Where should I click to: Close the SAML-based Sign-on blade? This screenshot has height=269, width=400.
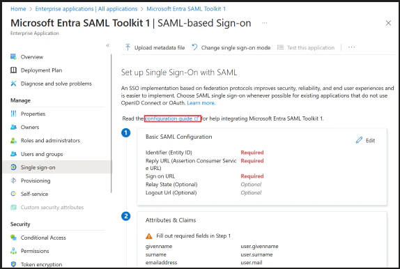point(388,23)
